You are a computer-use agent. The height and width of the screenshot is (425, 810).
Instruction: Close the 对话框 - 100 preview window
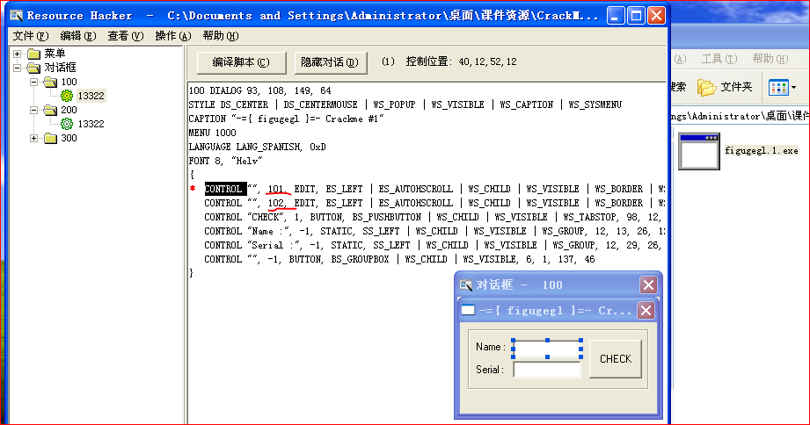click(648, 285)
